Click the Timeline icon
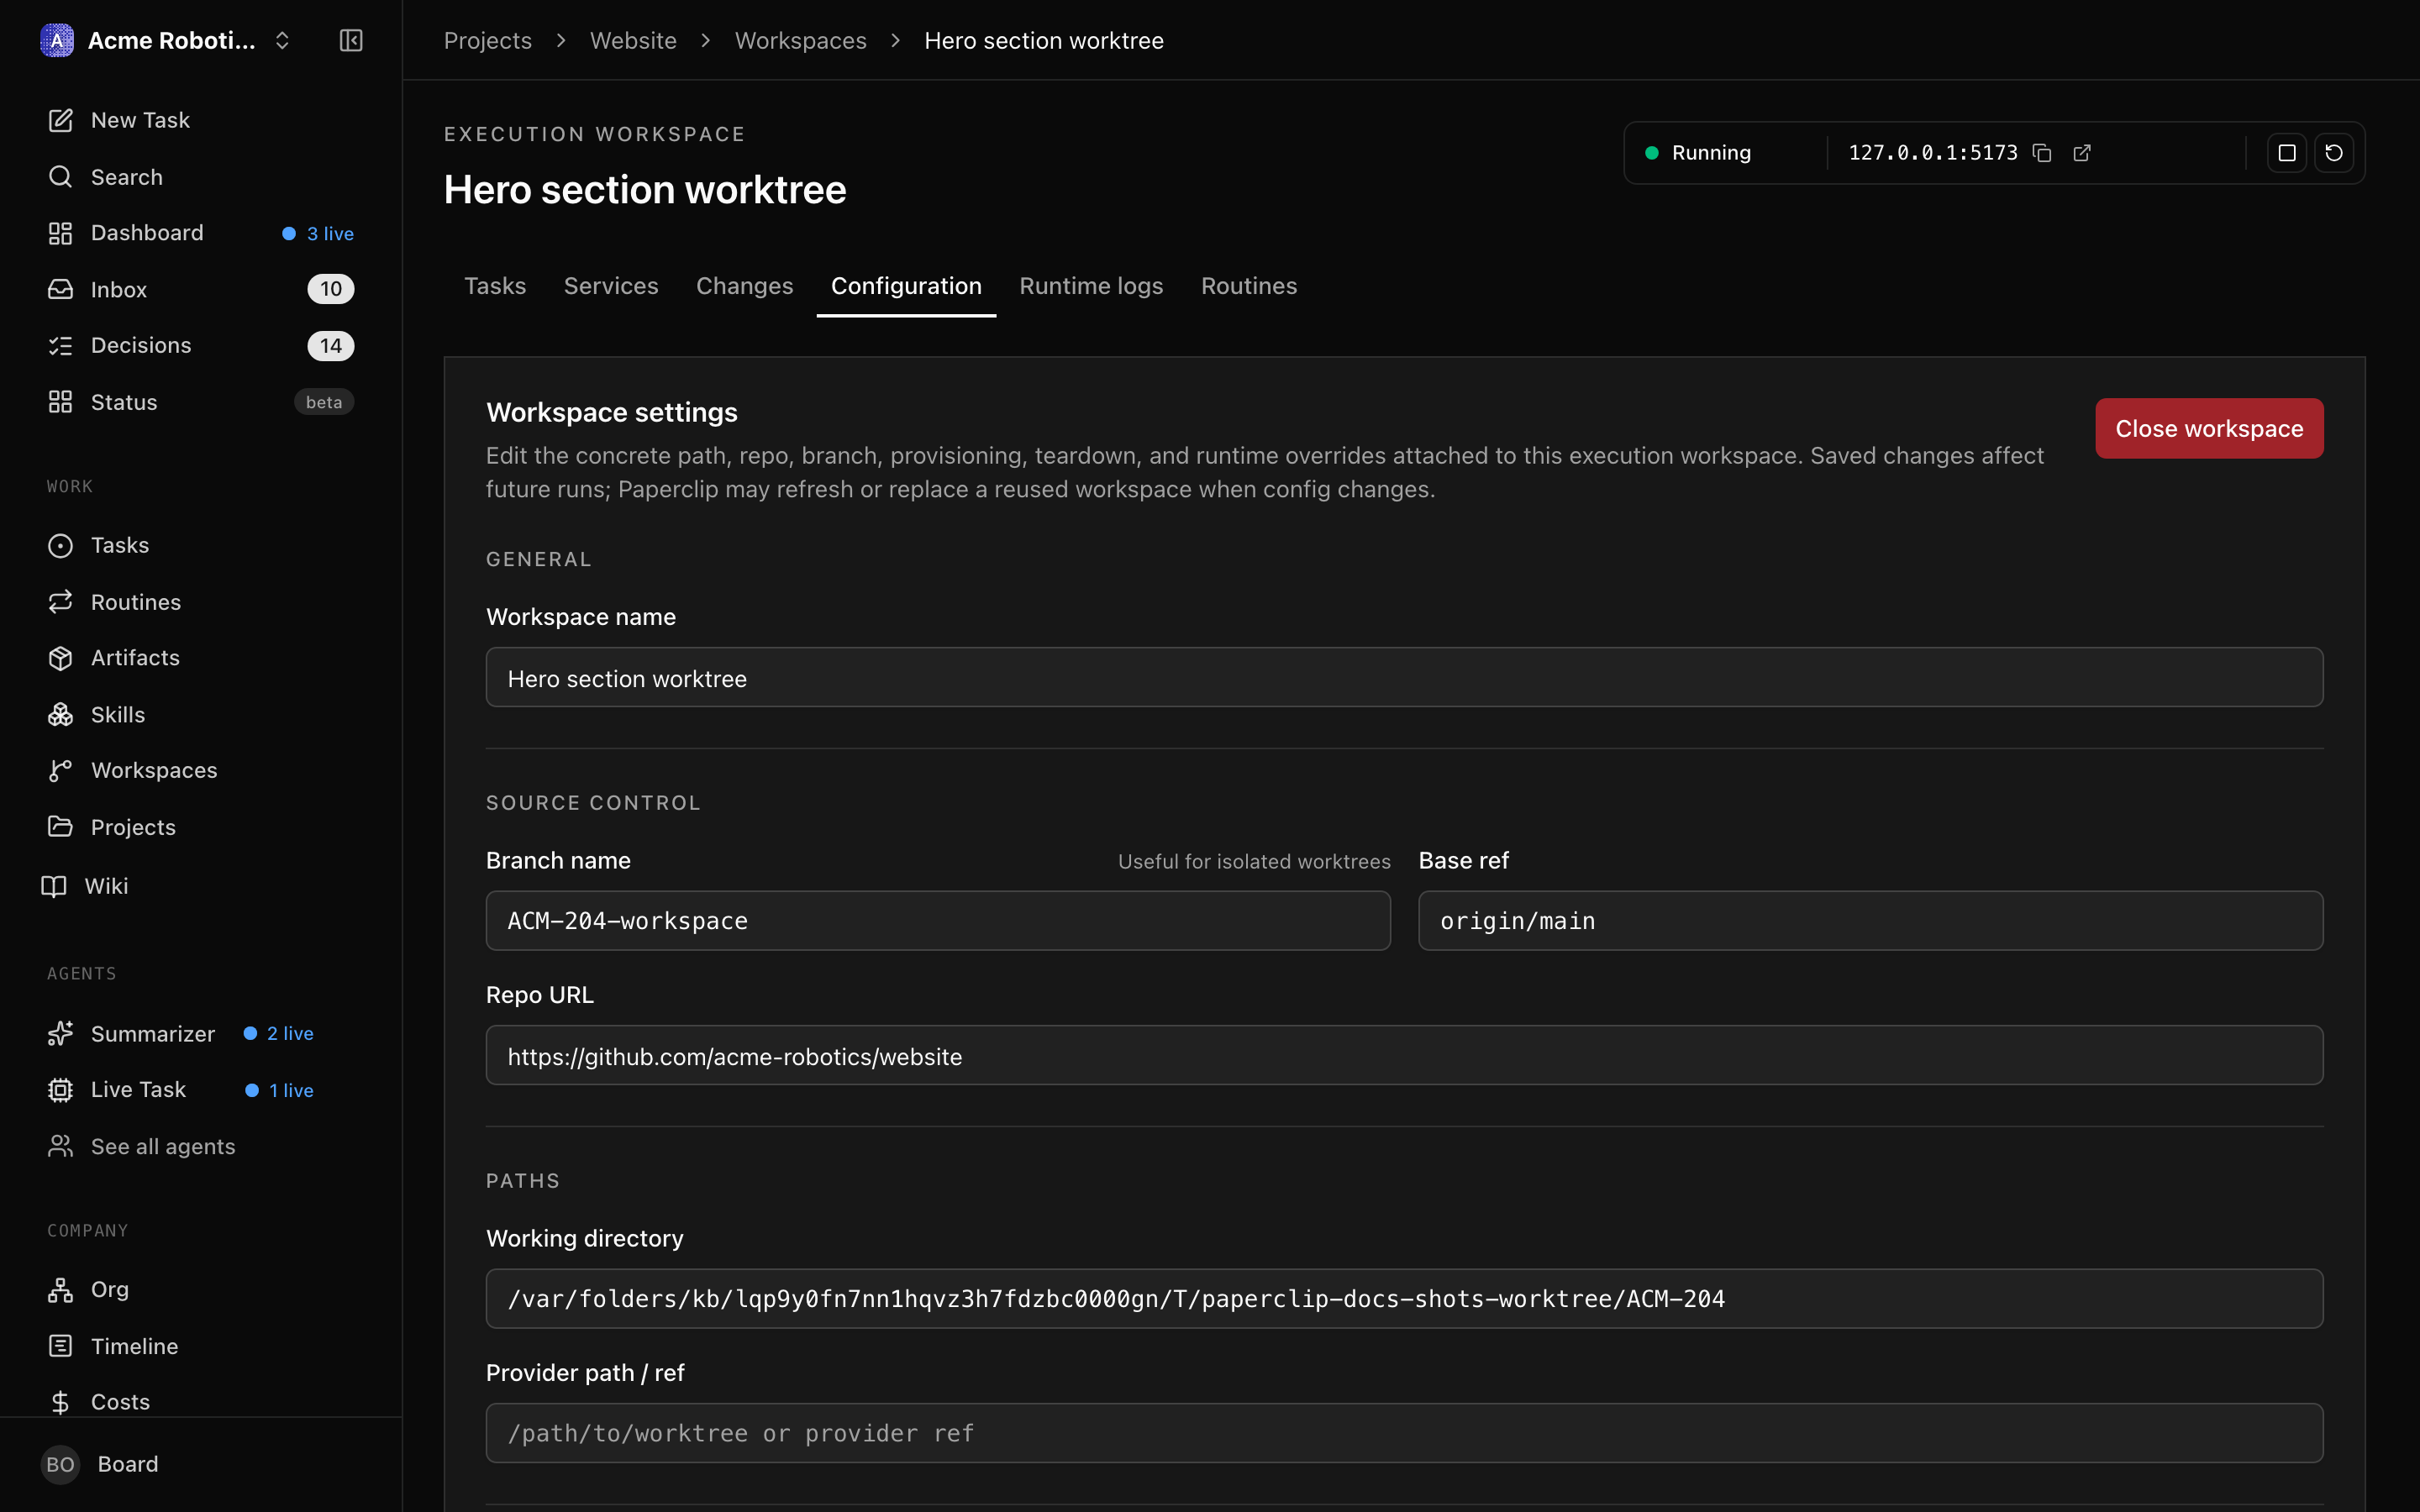Viewport: 2420px width, 1512px height. 60,1346
